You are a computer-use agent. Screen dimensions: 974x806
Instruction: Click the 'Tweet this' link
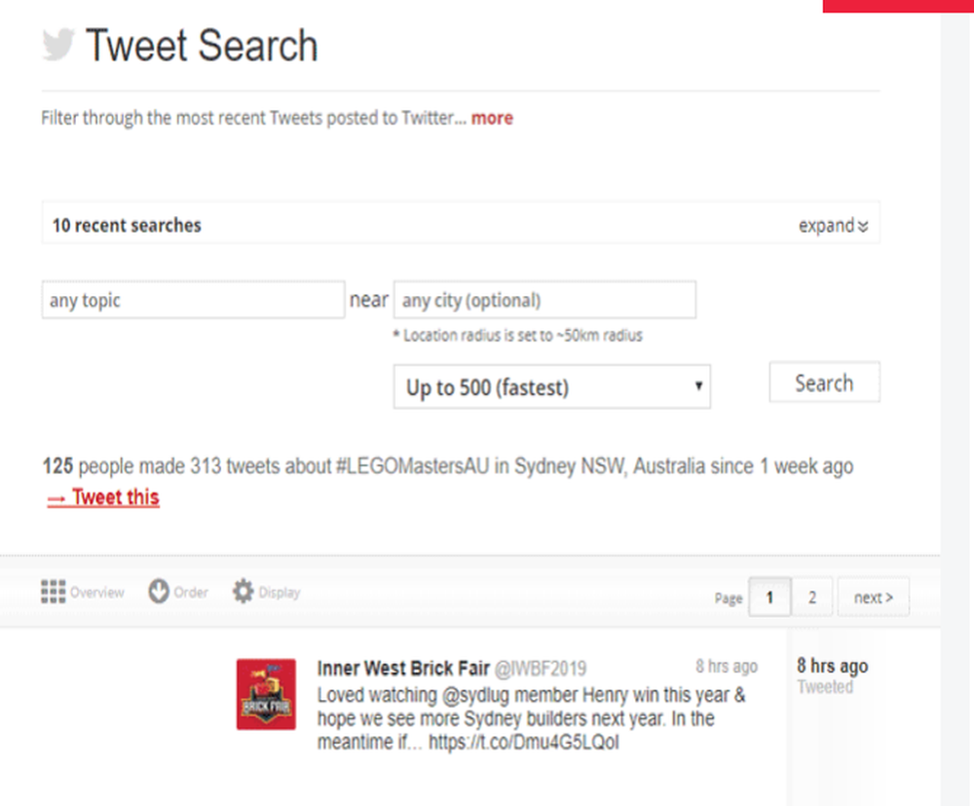(x=104, y=497)
